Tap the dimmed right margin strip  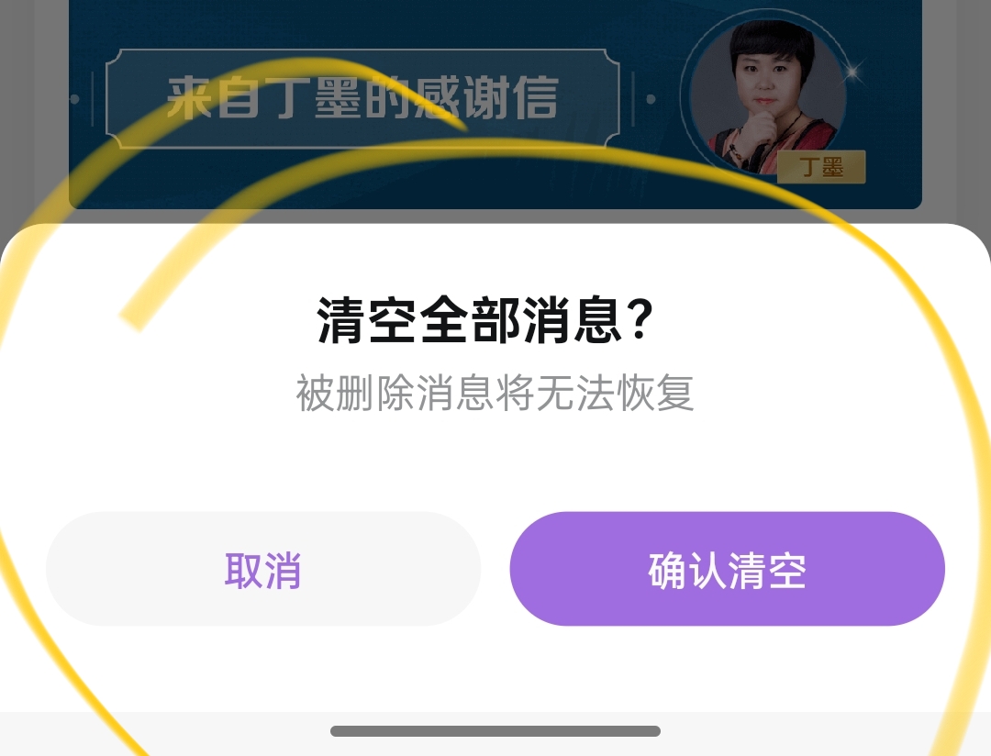pos(957,111)
